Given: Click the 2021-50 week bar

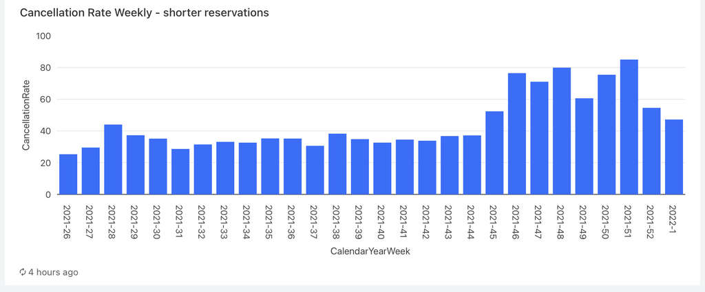Looking at the screenshot, I should [x=607, y=135].
